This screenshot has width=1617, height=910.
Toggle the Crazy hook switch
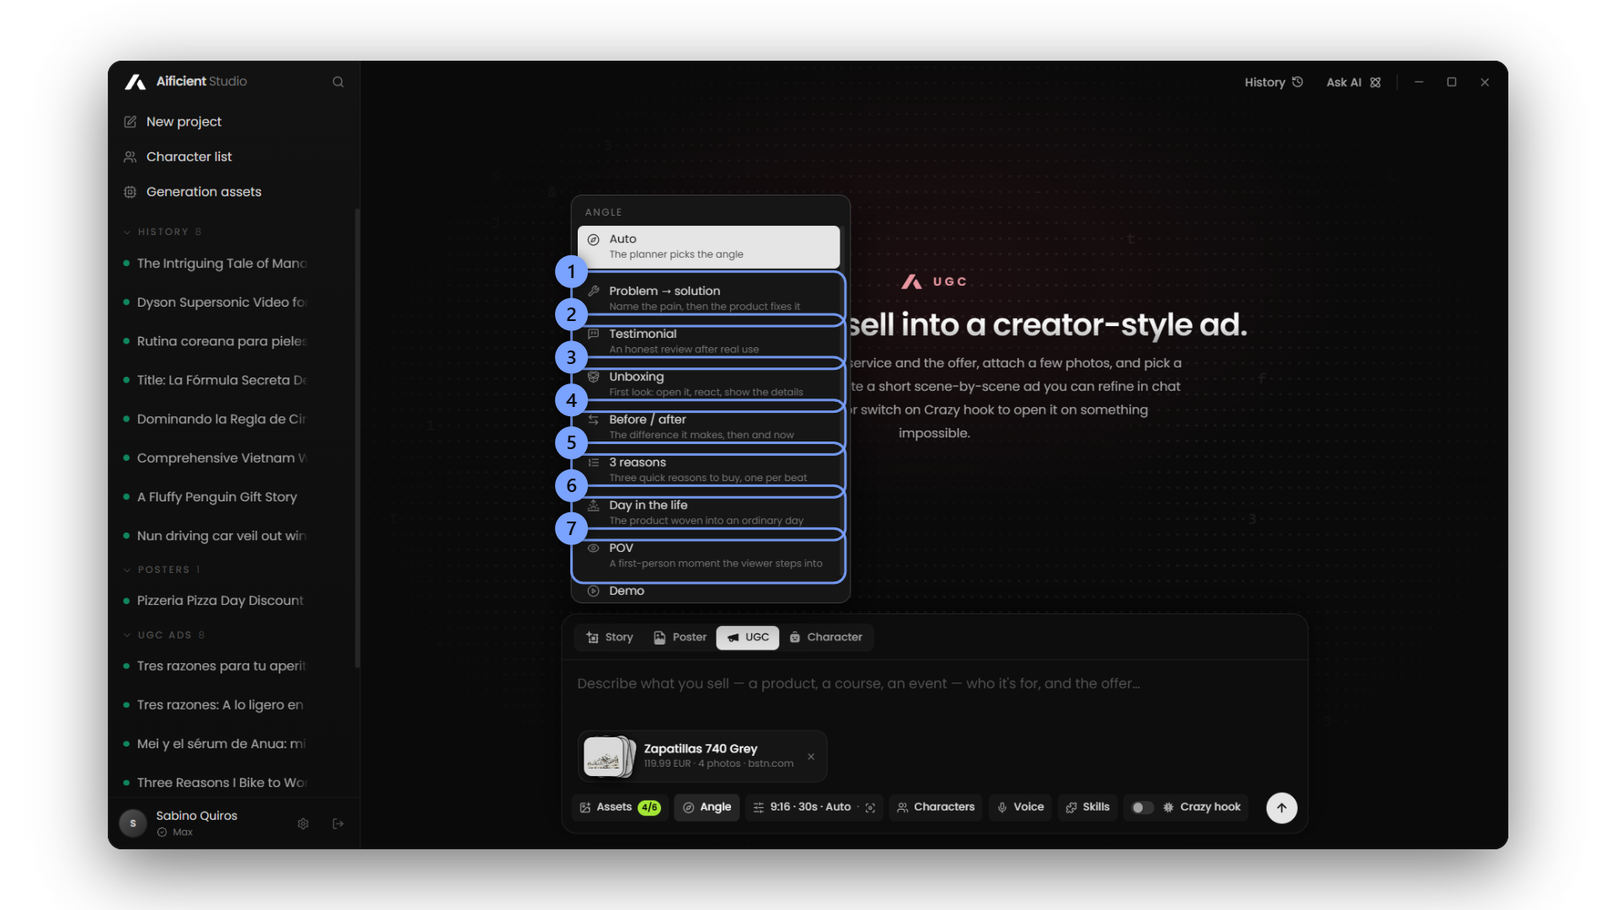pyautogui.click(x=1141, y=807)
